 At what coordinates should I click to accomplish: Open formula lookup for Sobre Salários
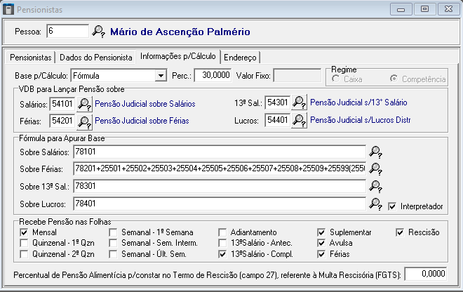pyautogui.click(x=375, y=152)
